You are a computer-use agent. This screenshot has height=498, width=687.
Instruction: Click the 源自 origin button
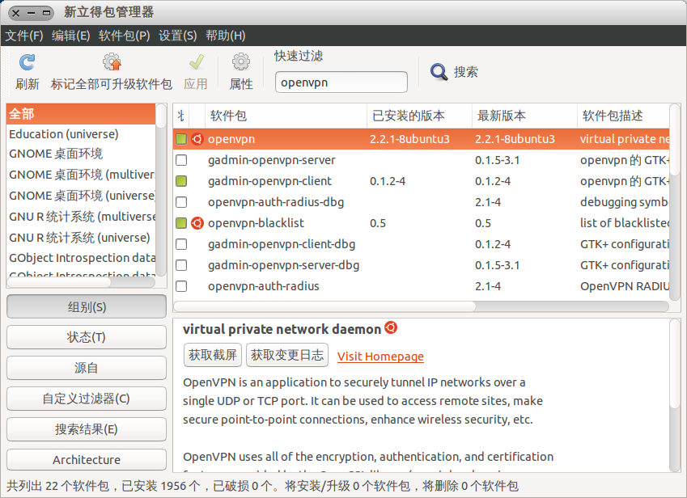point(87,368)
